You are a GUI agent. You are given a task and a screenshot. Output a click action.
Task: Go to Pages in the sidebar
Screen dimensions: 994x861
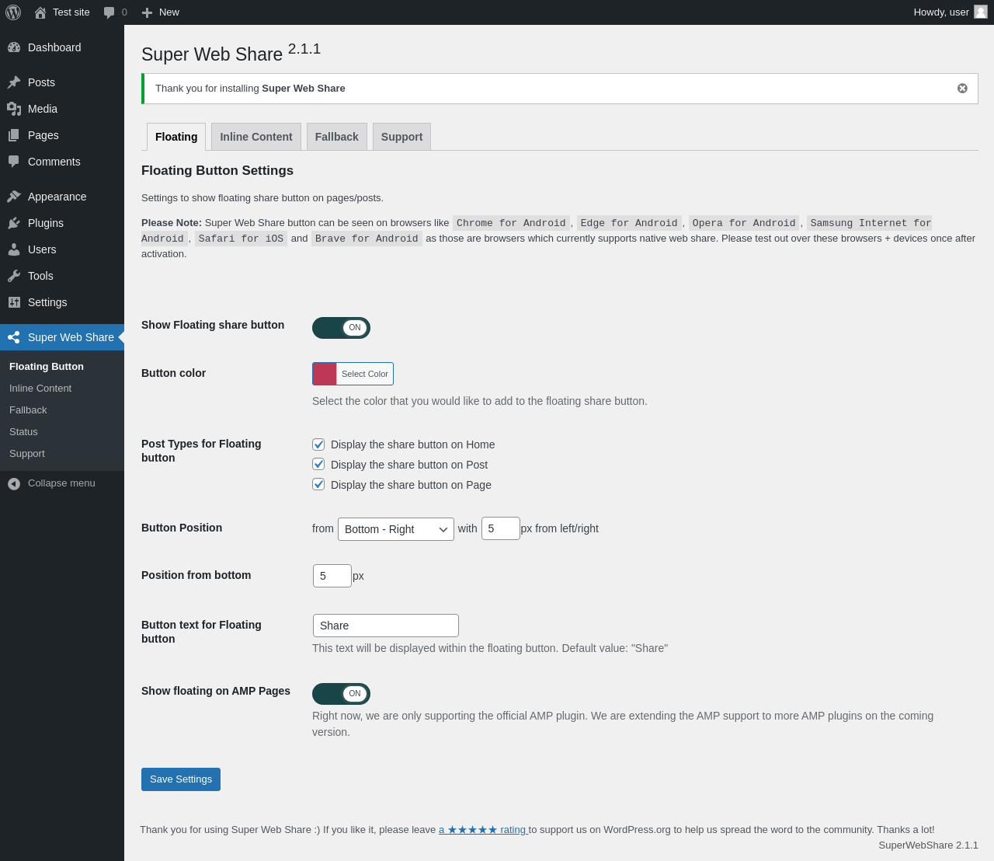point(62,135)
